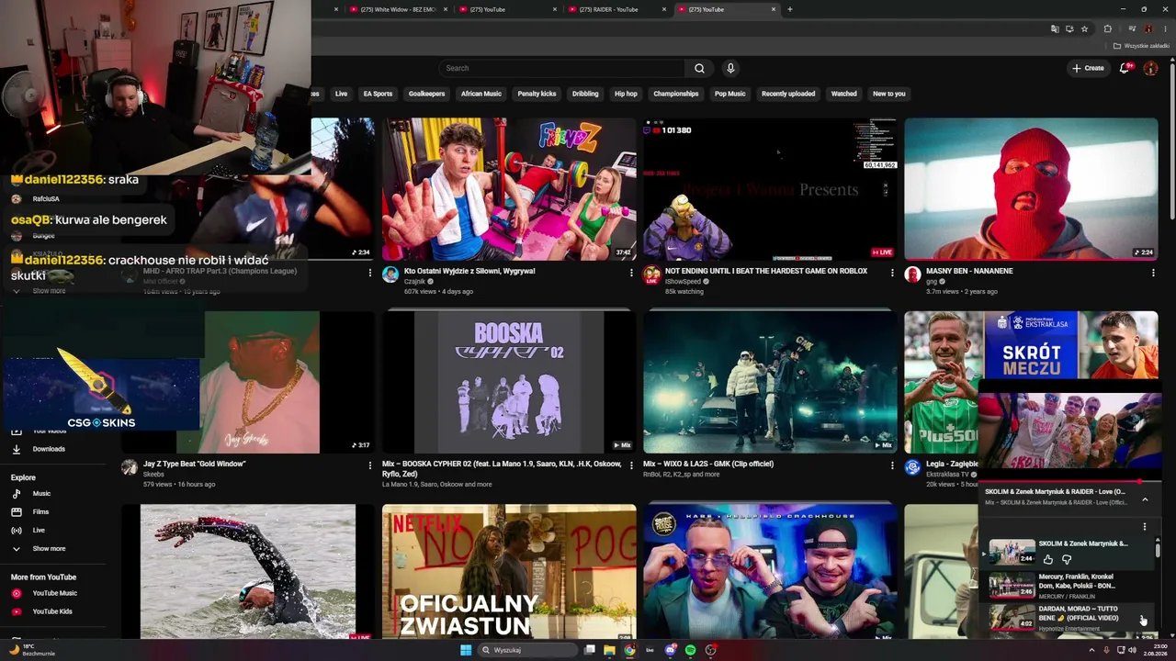The height and width of the screenshot is (661, 1176).
Task: Open YouTube Music from sidebar
Action: 53,593
